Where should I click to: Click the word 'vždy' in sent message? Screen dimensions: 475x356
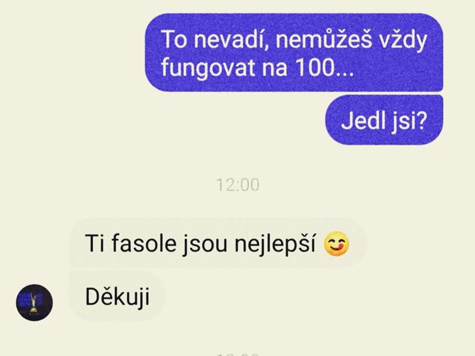pyautogui.click(x=404, y=41)
